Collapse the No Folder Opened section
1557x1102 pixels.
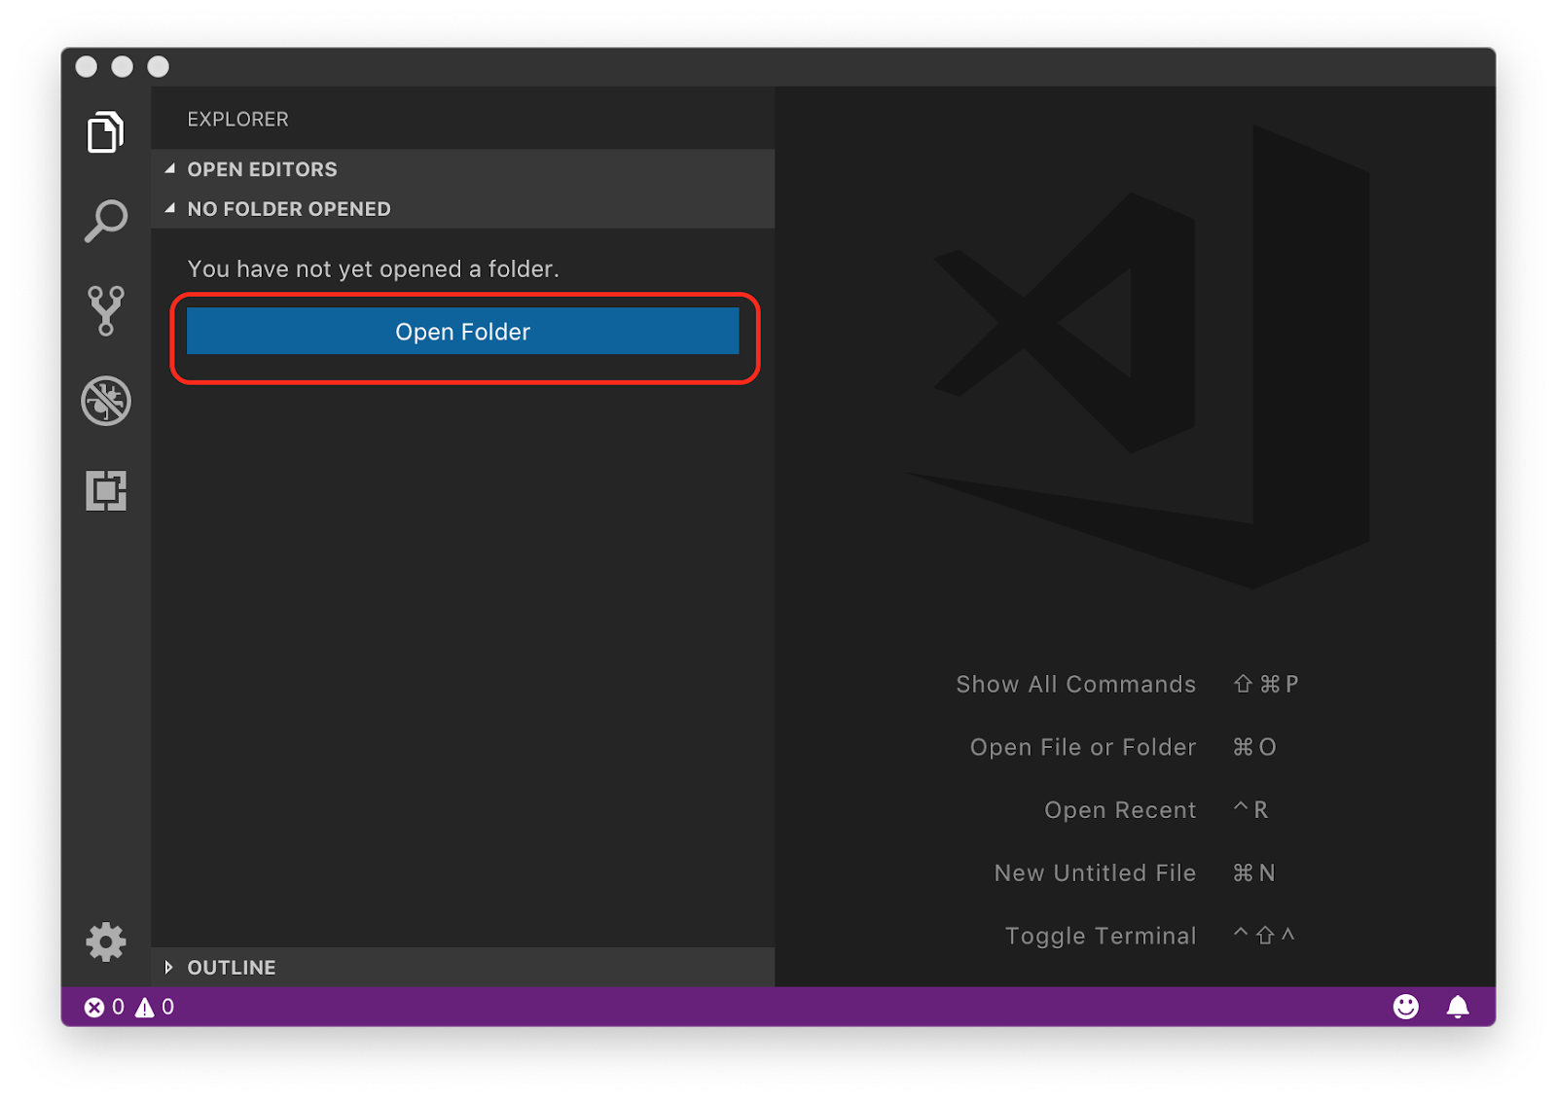(288, 209)
